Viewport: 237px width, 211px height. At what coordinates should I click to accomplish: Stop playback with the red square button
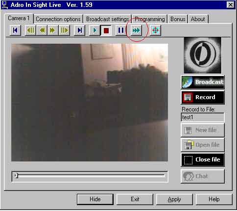click(106, 30)
